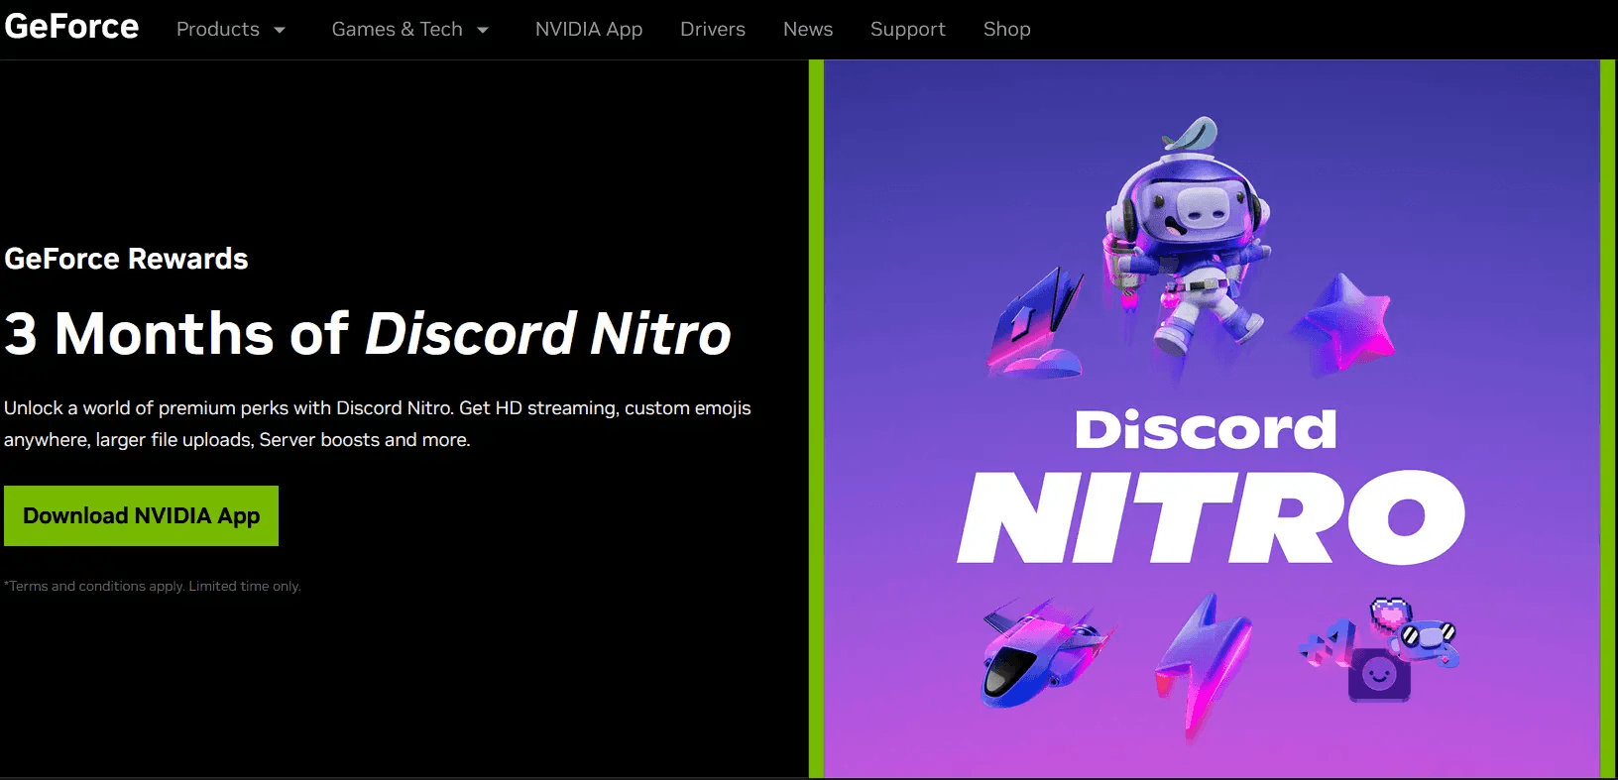Expand the Products dropdown arrow
This screenshot has width=1618, height=780.
280,30
